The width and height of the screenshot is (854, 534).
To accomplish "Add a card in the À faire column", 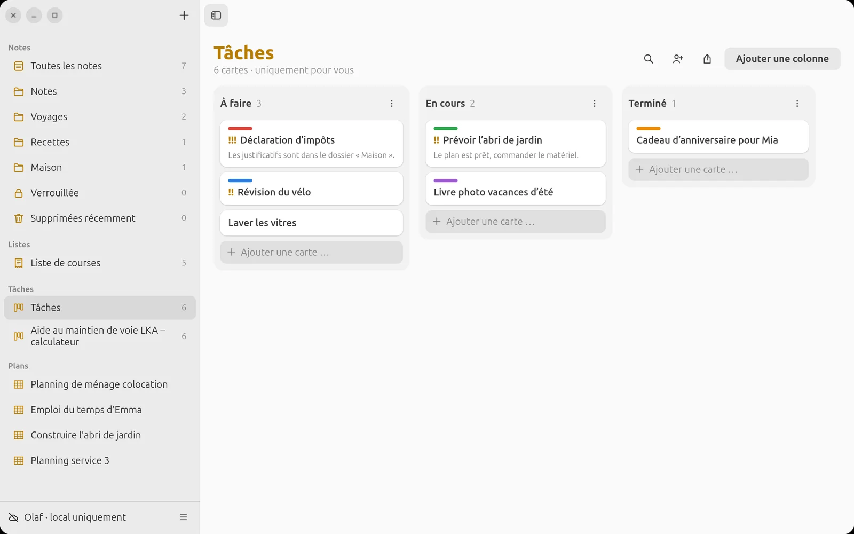I will coord(312,252).
